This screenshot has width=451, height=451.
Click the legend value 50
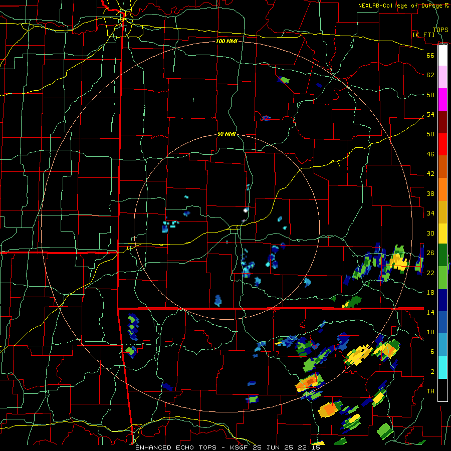click(430, 134)
